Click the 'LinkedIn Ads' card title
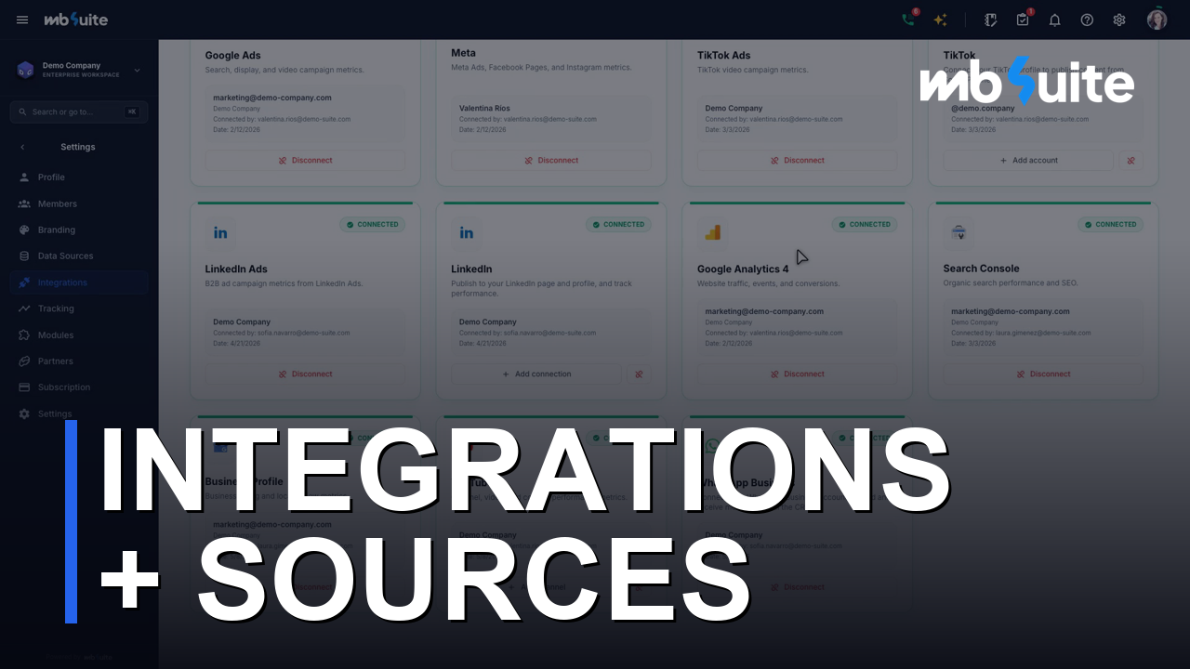1190x669 pixels. coord(236,269)
